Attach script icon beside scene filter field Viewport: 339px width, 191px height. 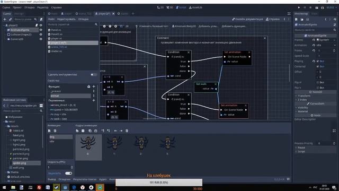pos(41,19)
